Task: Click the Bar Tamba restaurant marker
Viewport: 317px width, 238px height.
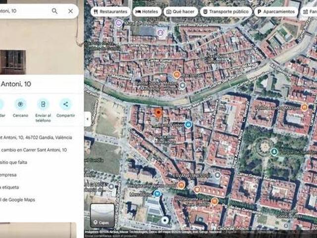Action: point(177,75)
